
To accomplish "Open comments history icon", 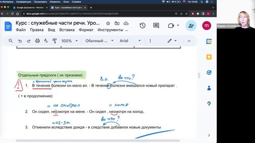I will (156, 25).
